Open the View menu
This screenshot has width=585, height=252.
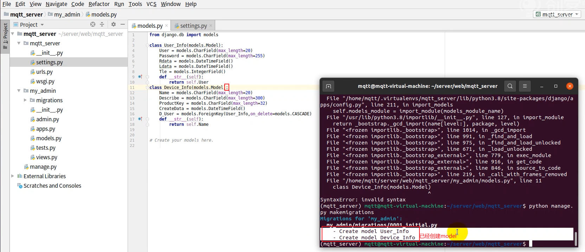tap(35, 4)
